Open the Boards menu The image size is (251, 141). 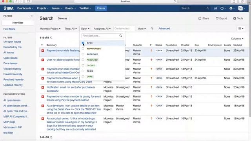(71, 8)
